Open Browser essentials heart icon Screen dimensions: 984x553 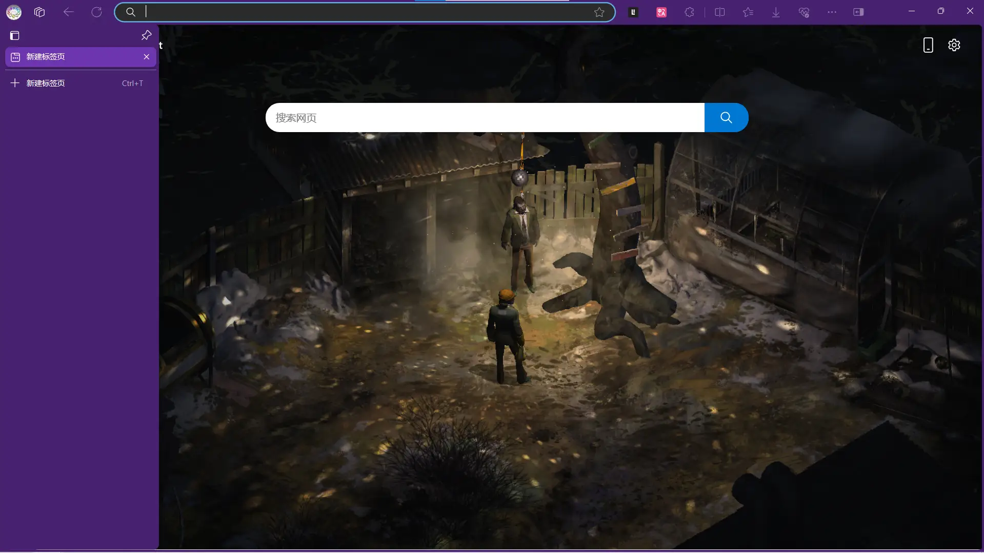pyautogui.click(x=804, y=12)
